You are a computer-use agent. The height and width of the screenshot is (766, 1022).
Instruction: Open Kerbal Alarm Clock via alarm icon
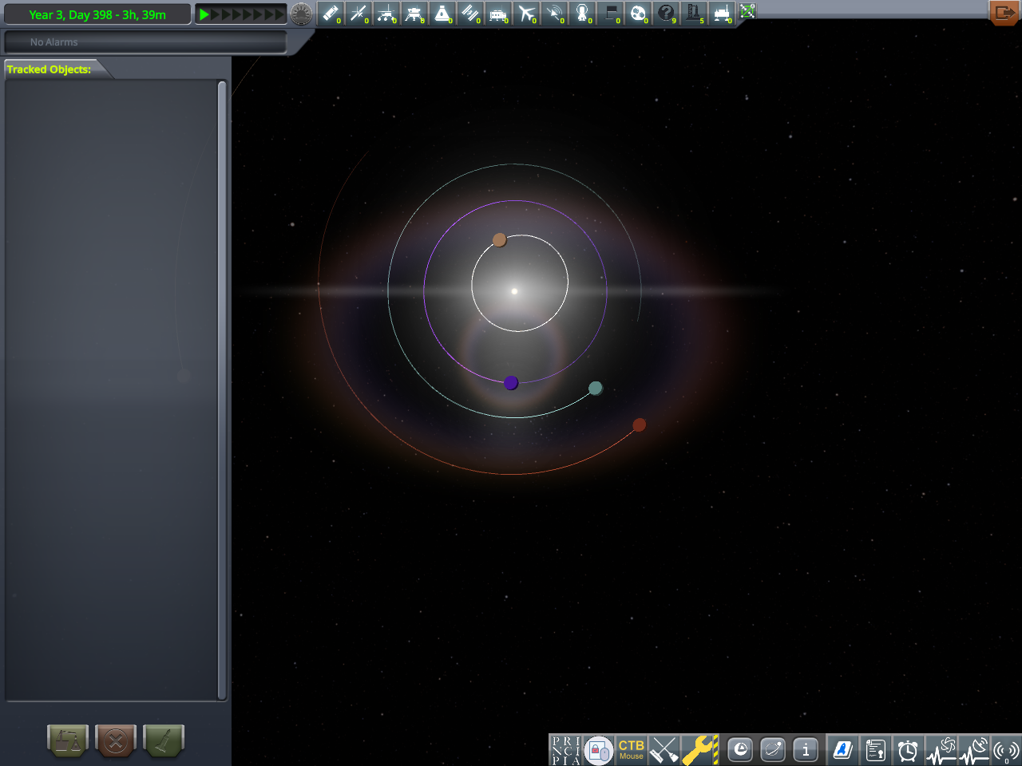(908, 750)
